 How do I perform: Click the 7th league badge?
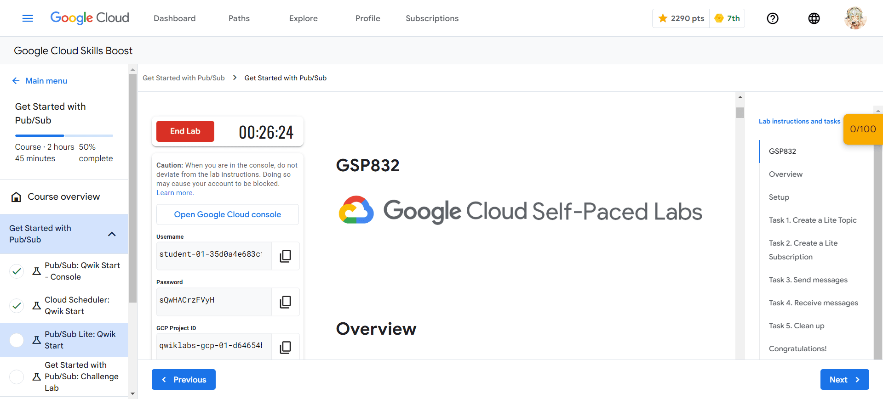[x=727, y=18]
